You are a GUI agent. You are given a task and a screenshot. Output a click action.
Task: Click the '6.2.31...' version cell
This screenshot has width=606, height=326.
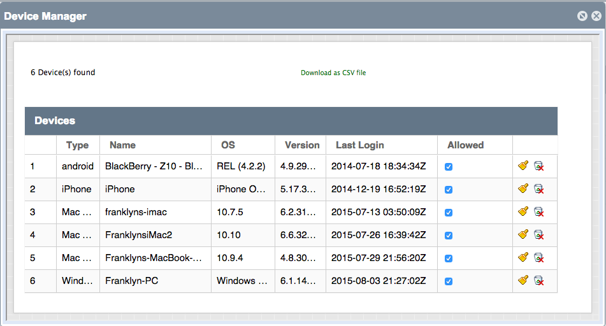coord(300,212)
